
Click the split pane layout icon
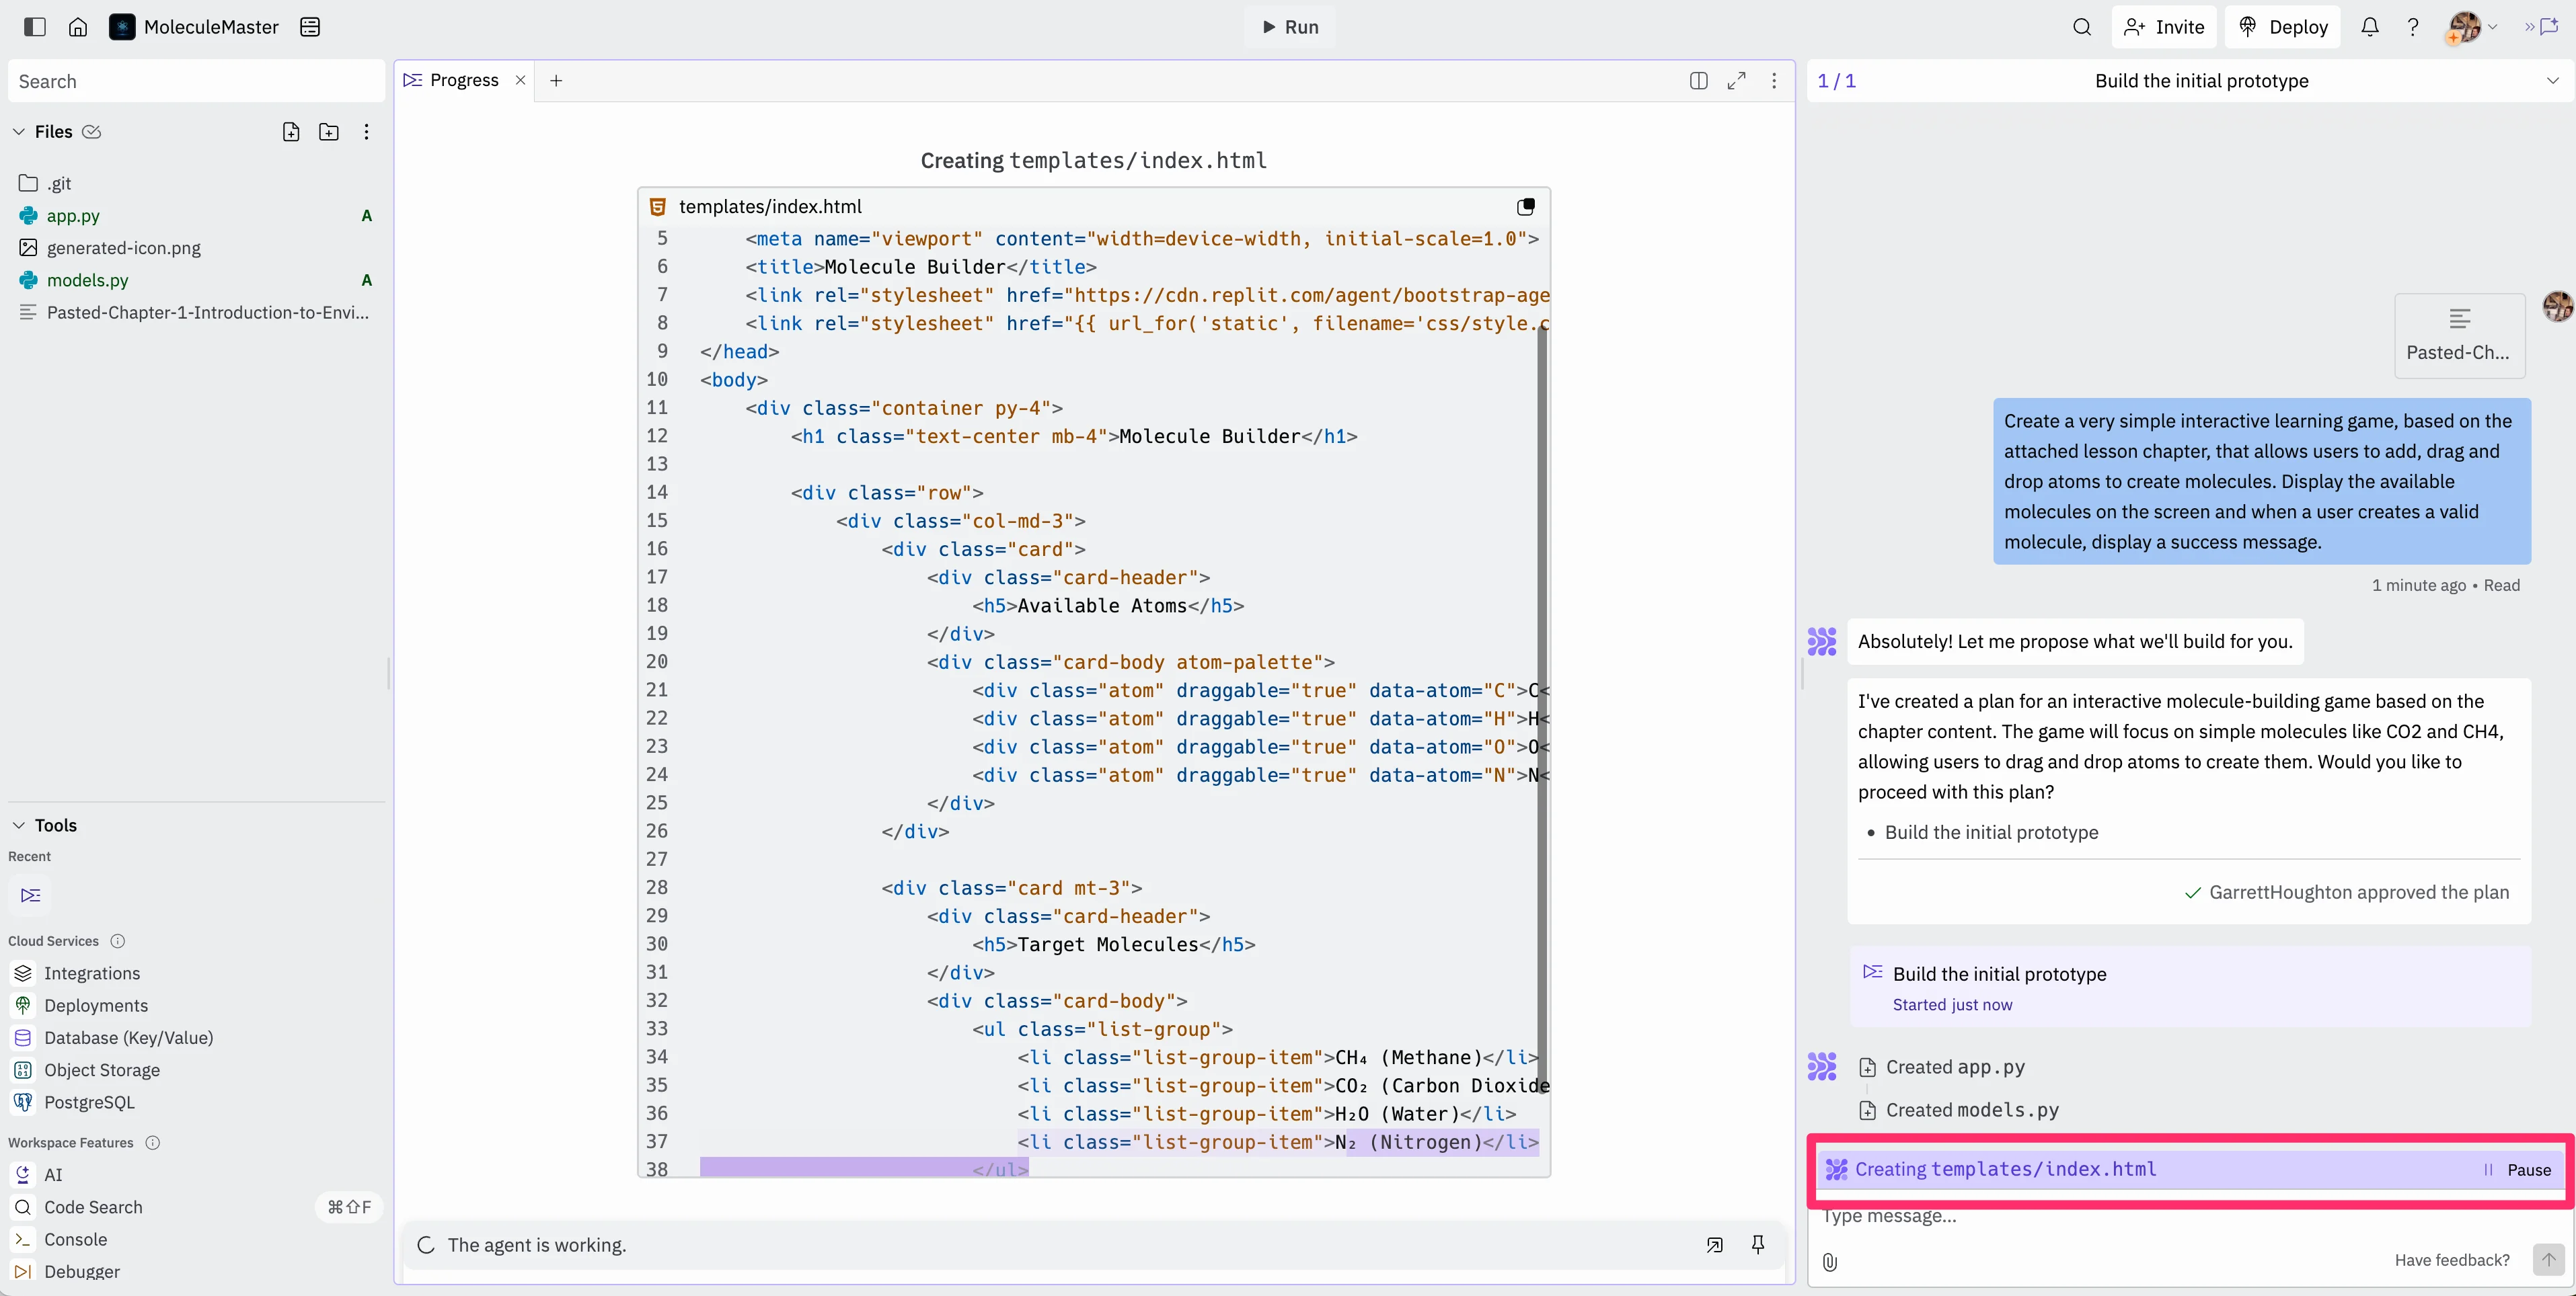pyautogui.click(x=1698, y=81)
